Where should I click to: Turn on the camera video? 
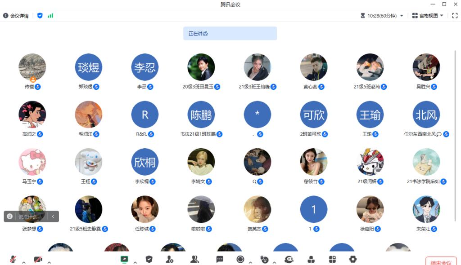[38, 260]
